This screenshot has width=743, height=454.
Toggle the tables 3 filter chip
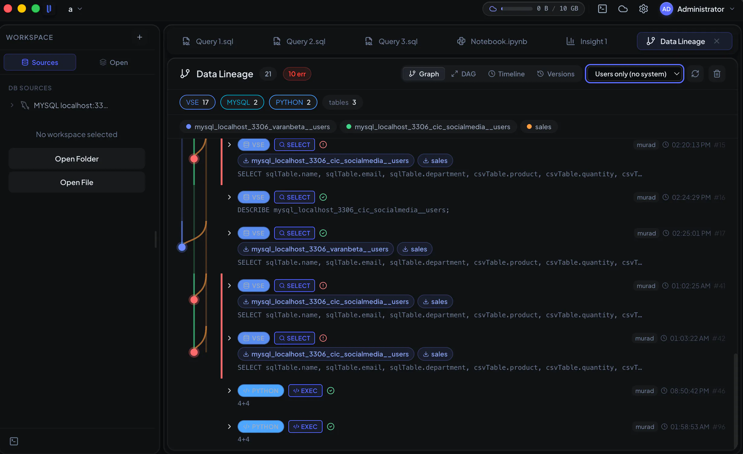click(x=342, y=102)
